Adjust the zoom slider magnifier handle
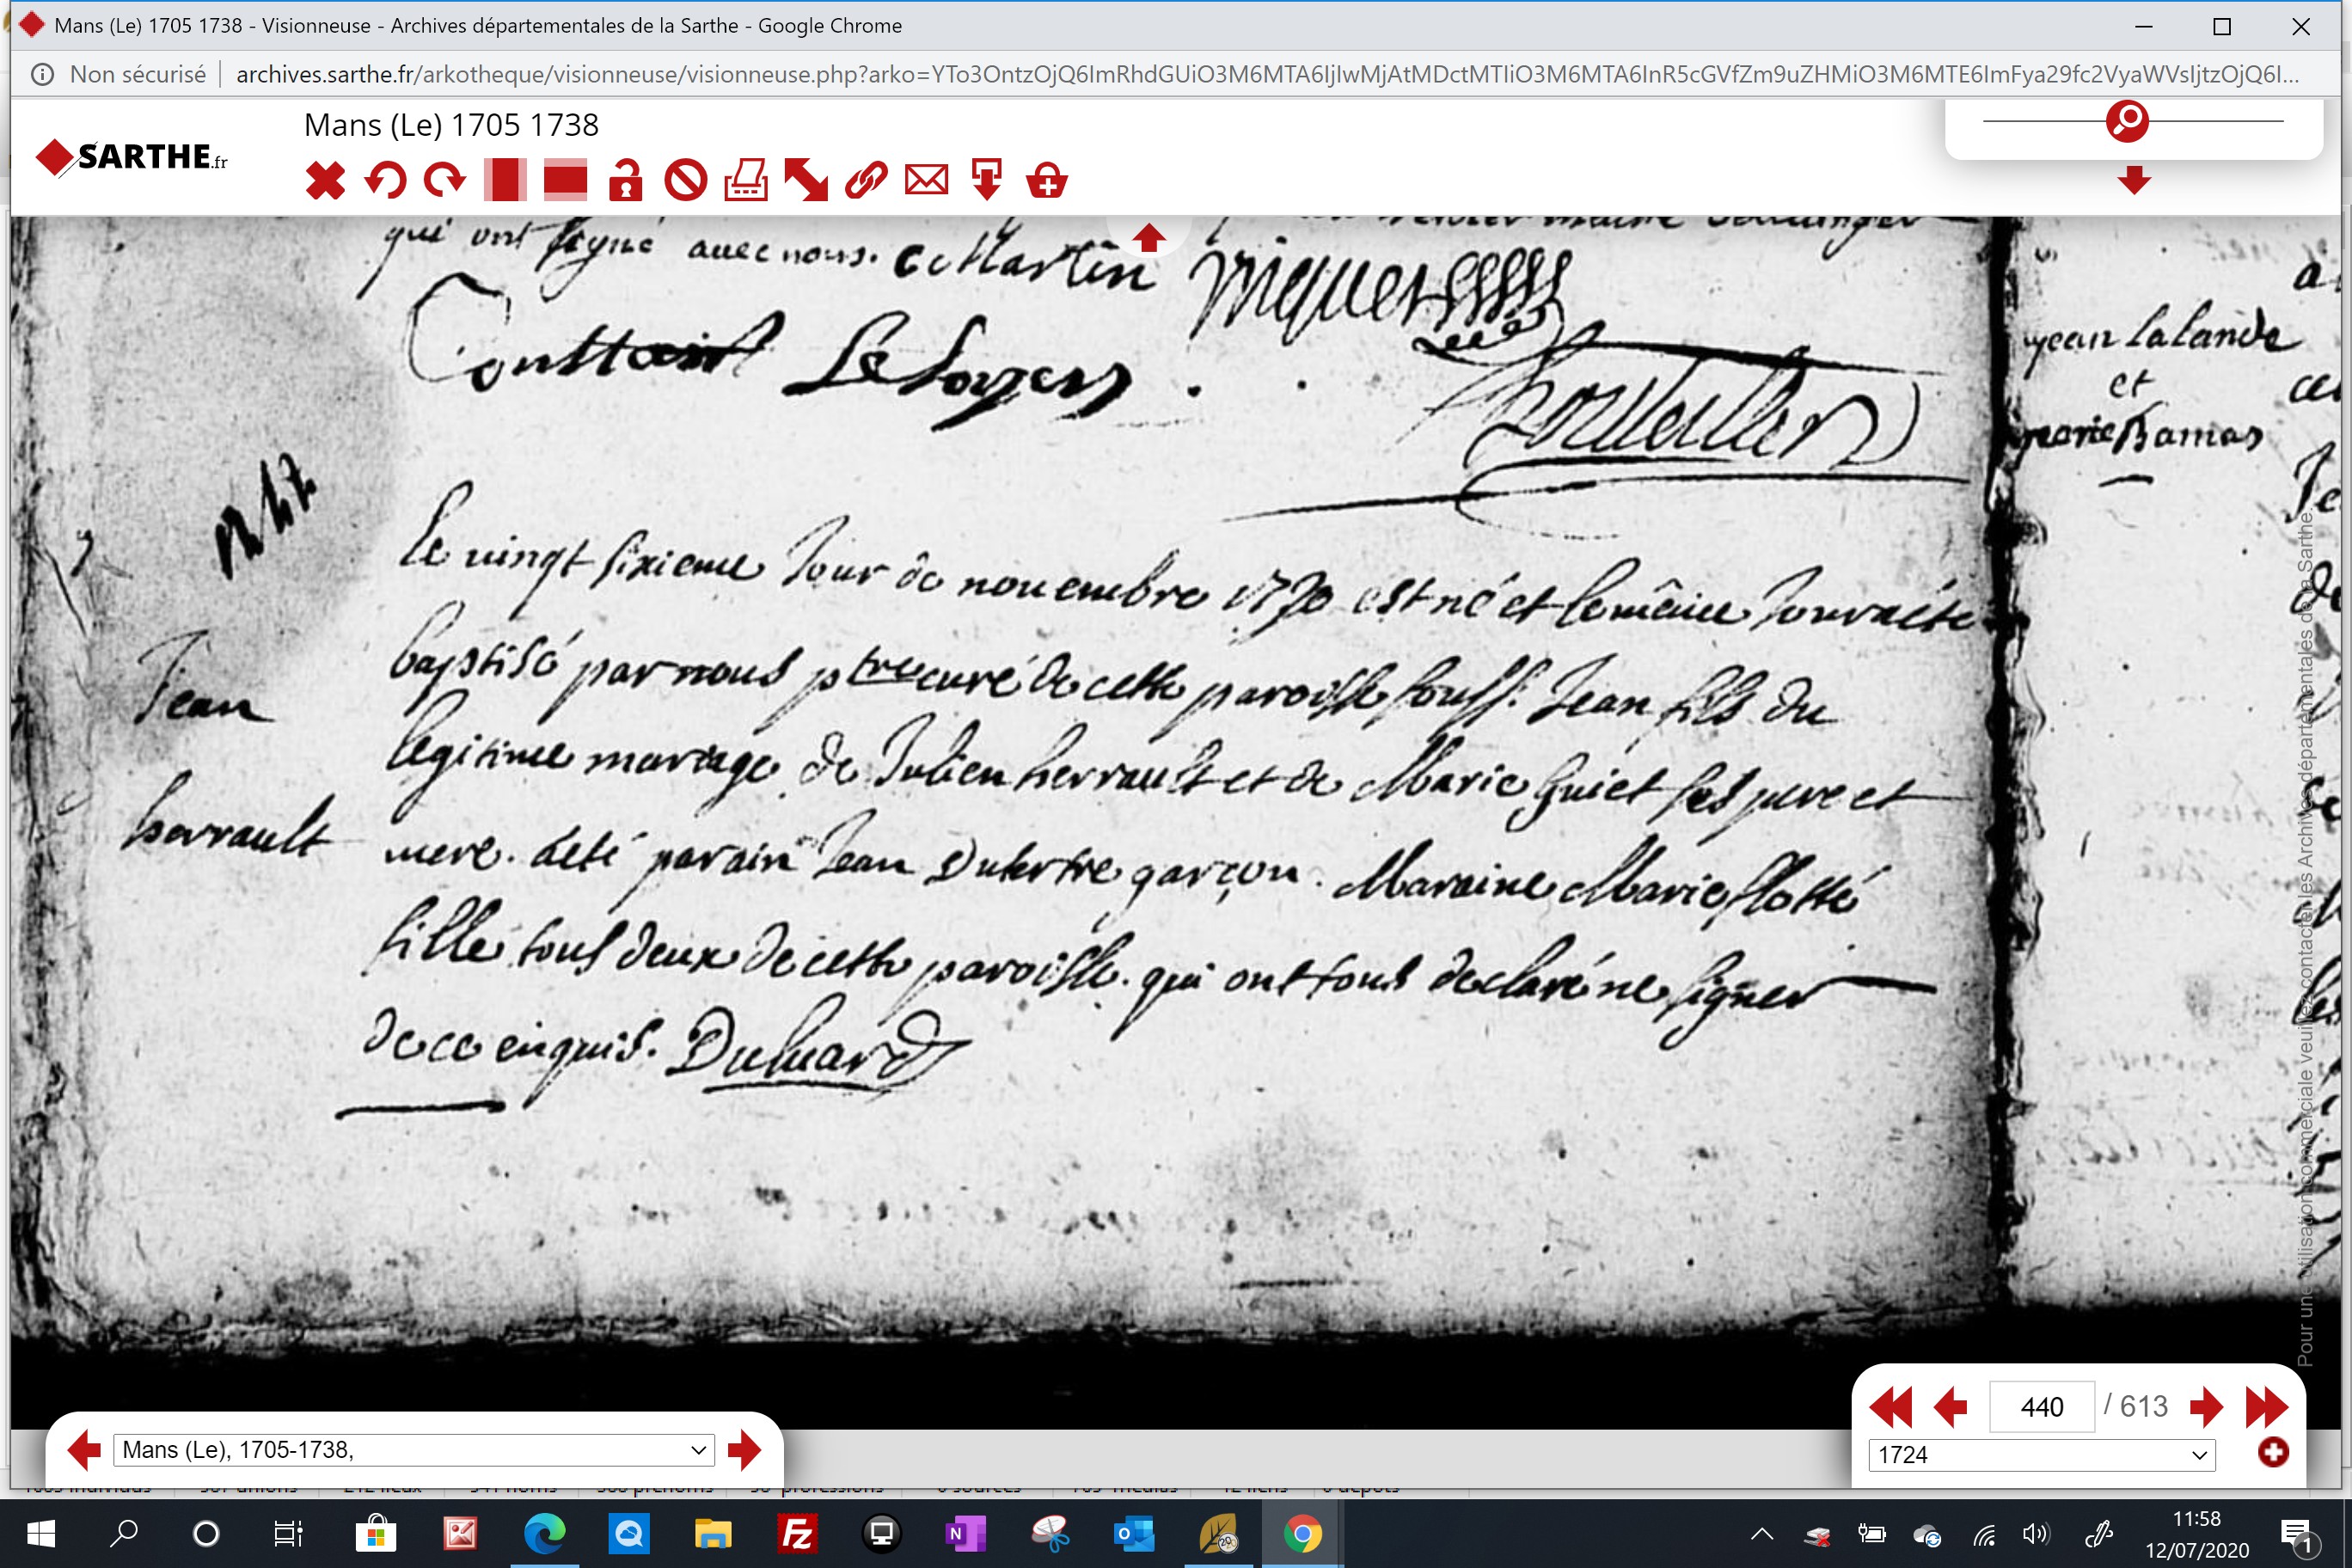 pos(2127,121)
